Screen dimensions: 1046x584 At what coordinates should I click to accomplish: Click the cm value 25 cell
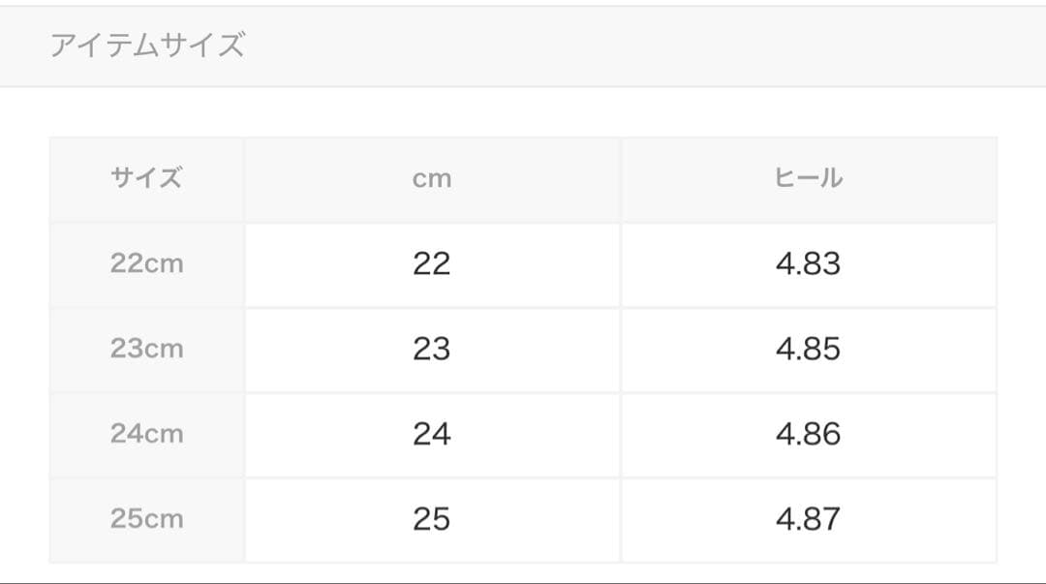coord(432,519)
